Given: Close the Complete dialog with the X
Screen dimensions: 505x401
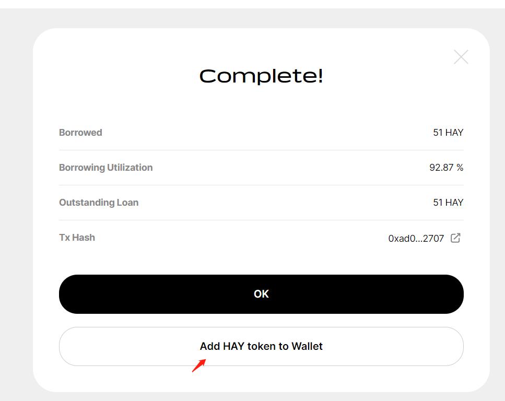Looking at the screenshot, I should (461, 57).
